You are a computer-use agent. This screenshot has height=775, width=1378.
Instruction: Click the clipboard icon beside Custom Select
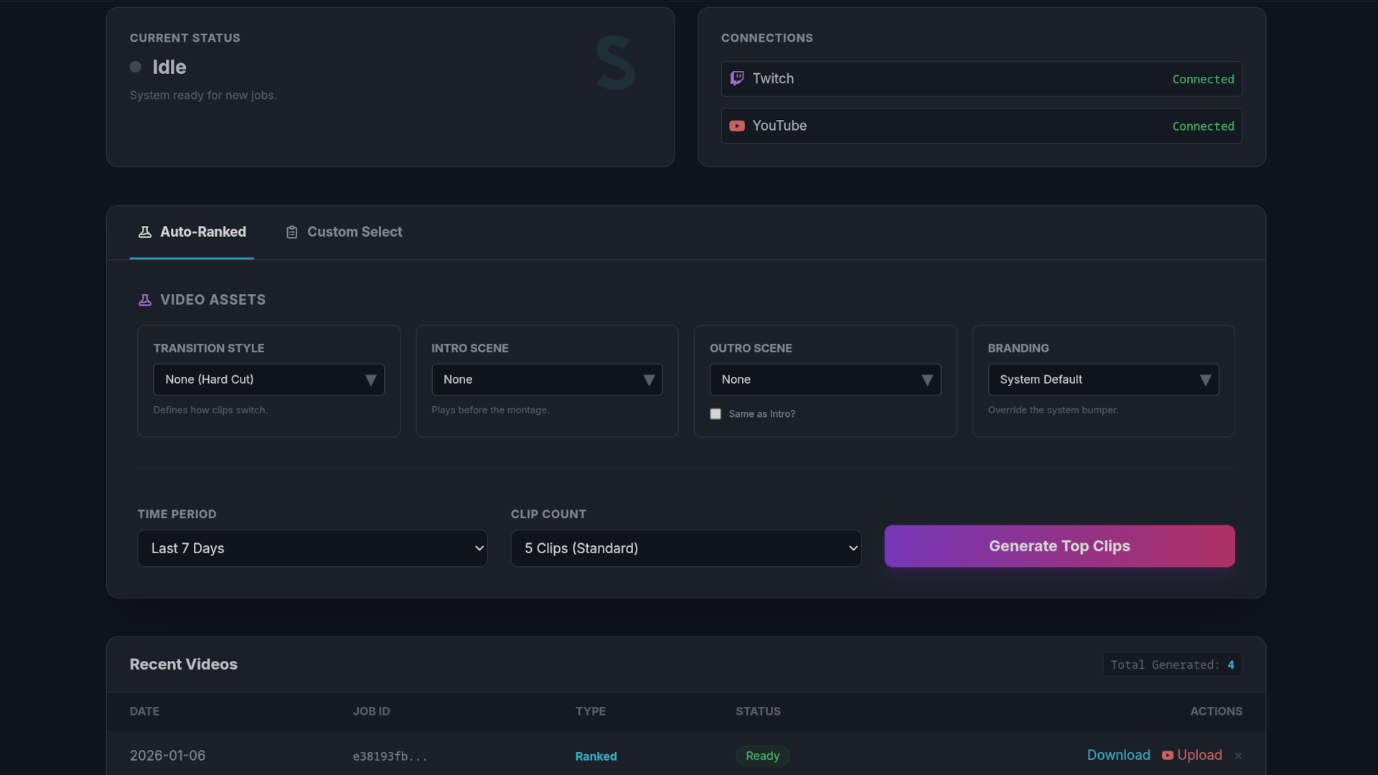(291, 231)
